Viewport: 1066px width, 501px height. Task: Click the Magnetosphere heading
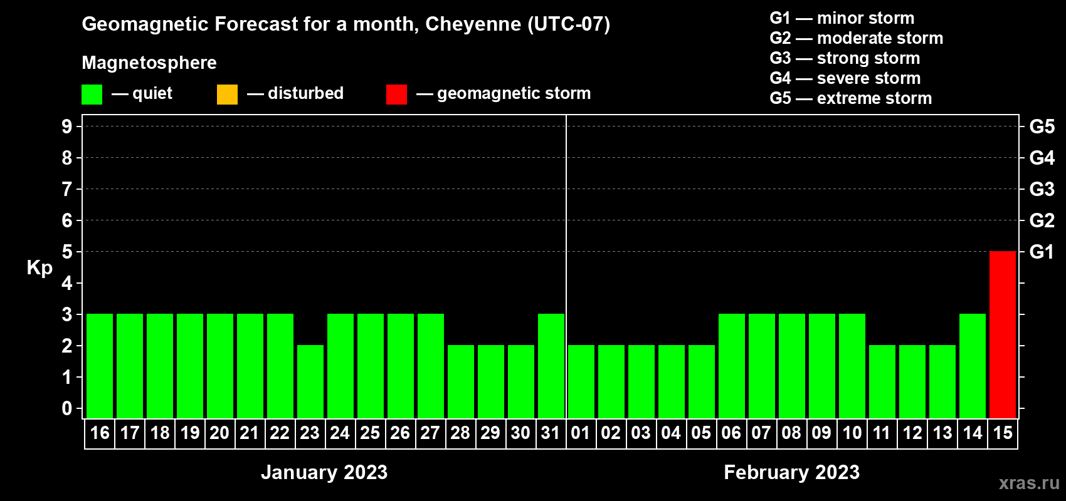coord(149,63)
